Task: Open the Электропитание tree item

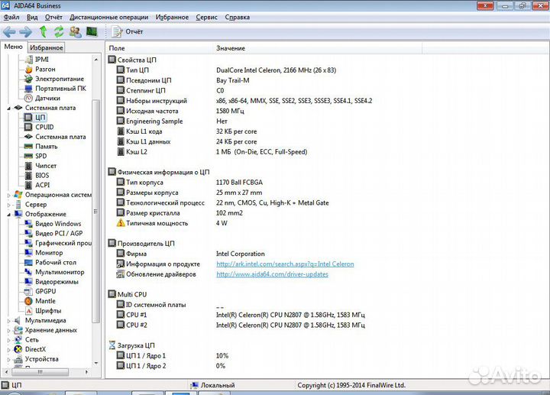Action: (60, 79)
